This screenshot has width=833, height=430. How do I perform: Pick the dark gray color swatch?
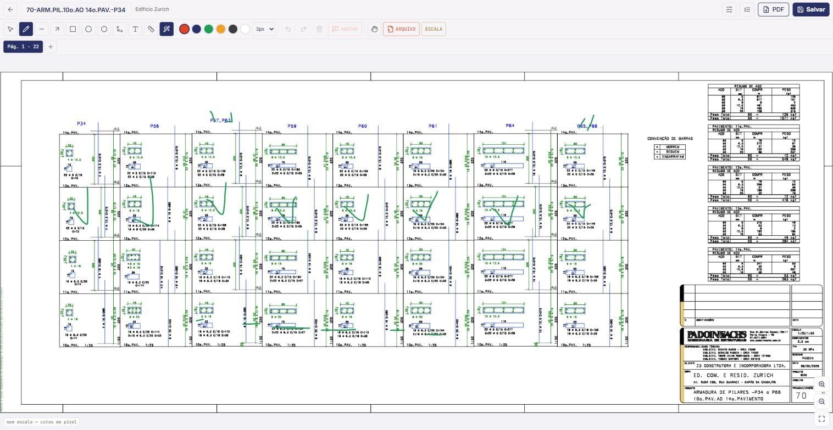click(233, 29)
